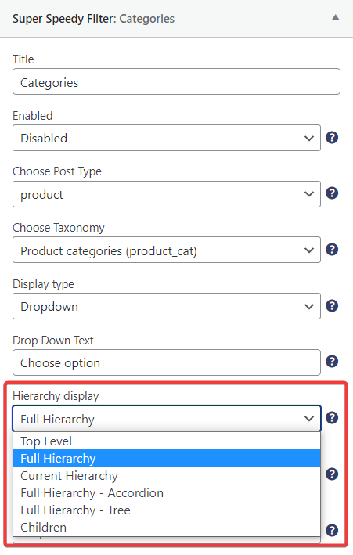Viewport: 353px width, 555px height.
Task: Click help icon next to Display type
Action: coord(332,306)
